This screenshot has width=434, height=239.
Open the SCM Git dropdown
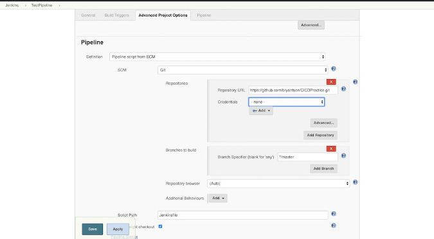pyautogui.click(x=243, y=70)
